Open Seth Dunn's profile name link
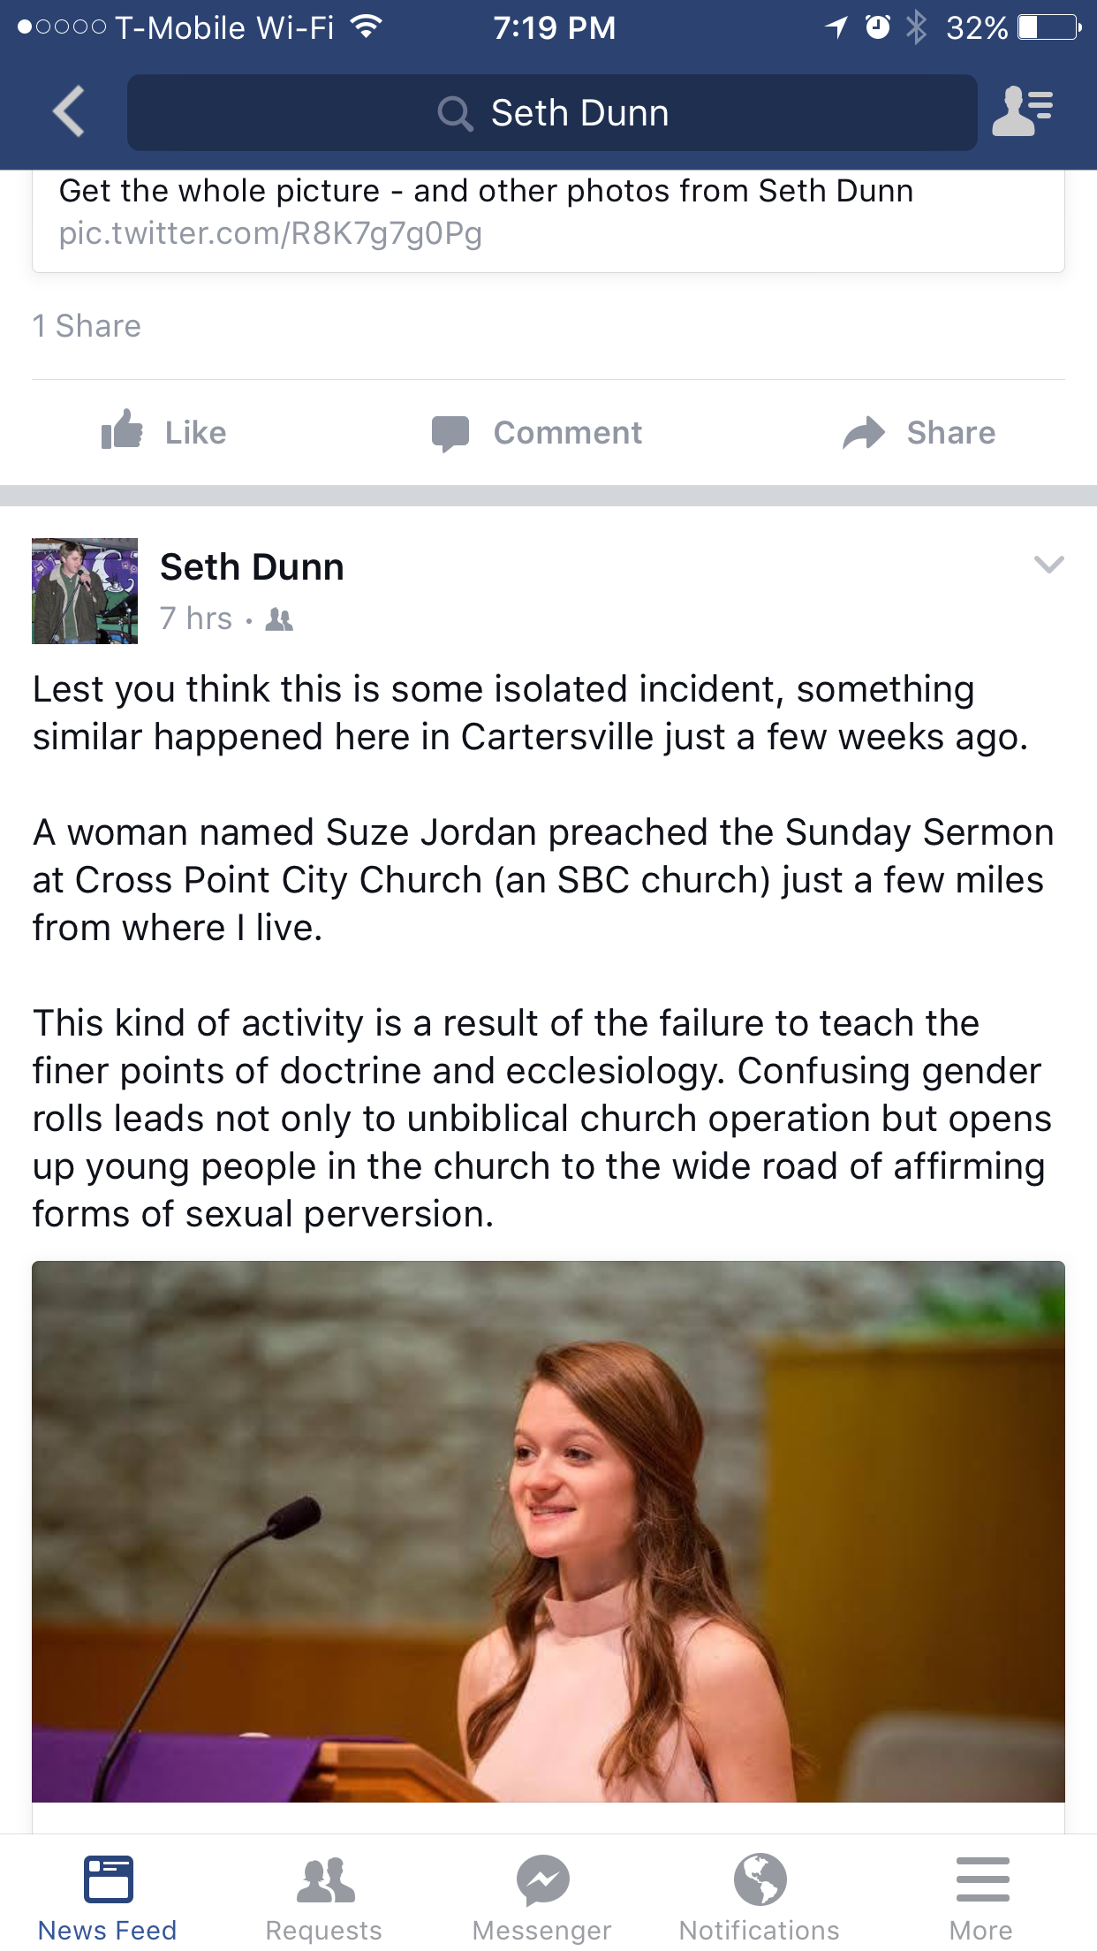1097x1951 pixels. point(252,567)
